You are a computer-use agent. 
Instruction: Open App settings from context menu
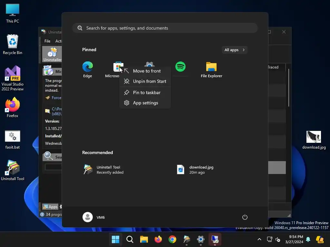145,103
